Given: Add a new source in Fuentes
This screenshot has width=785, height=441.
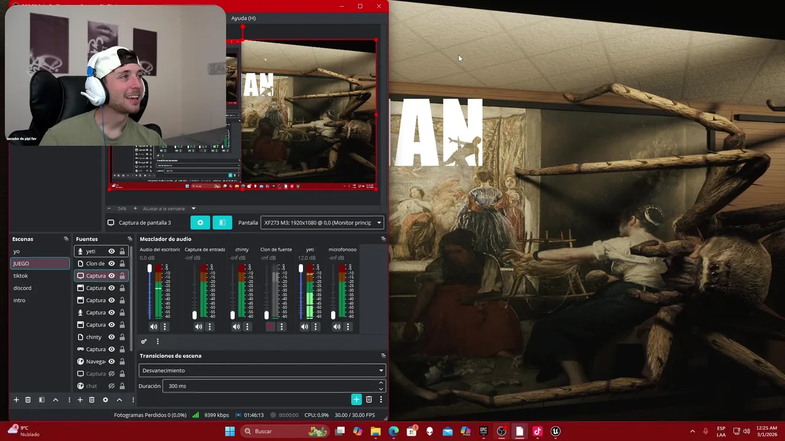Looking at the screenshot, I should pyautogui.click(x=80, y=399).
